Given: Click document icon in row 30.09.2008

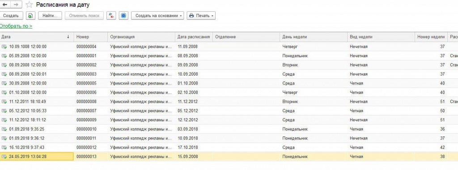Looking at the screenshot, I should [x=4, y=83].
